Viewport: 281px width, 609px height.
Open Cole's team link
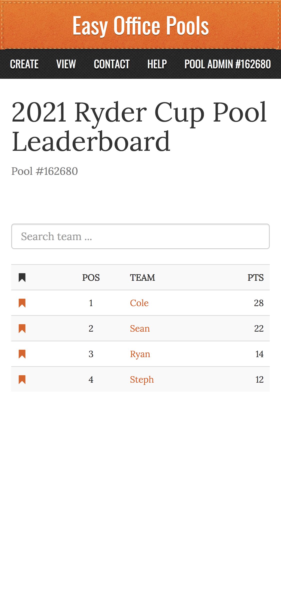139,303
